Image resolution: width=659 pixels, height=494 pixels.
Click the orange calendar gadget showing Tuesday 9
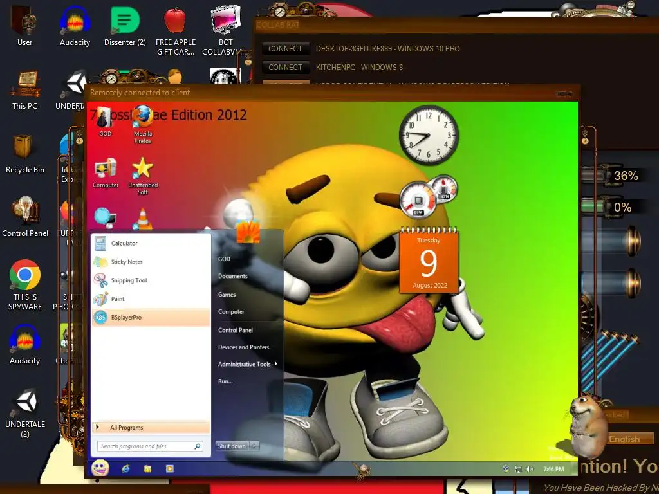[429, 261]
